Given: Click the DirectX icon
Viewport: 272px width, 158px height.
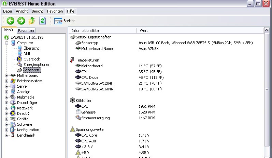Looking at the screenshot, I should click(13, 113).
